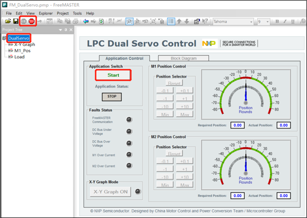The image size is (307, 218).
Task: Click the M1 Required Position value field
Action: coord(237,125)
